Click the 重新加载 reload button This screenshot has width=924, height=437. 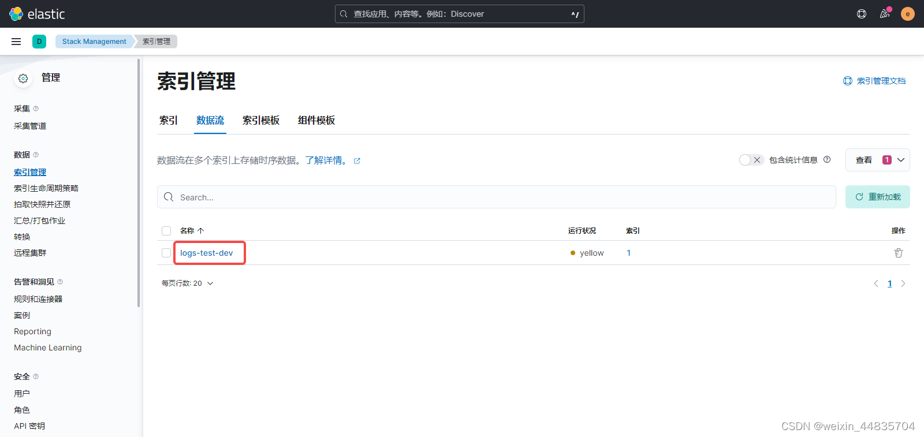point(878,197)
